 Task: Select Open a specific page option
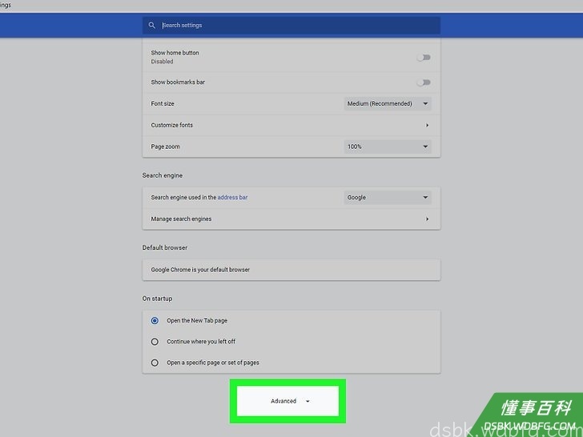155,363
